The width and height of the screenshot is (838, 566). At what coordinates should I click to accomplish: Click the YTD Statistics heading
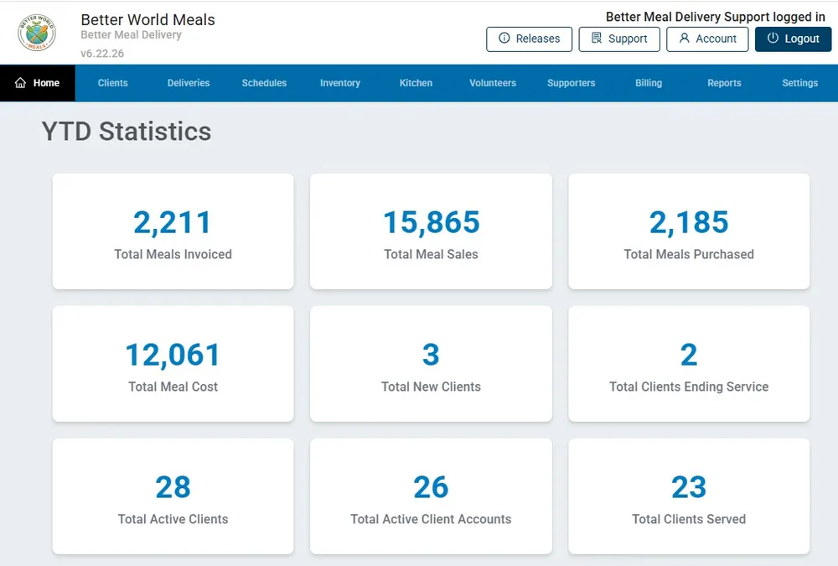click(127, 132)
